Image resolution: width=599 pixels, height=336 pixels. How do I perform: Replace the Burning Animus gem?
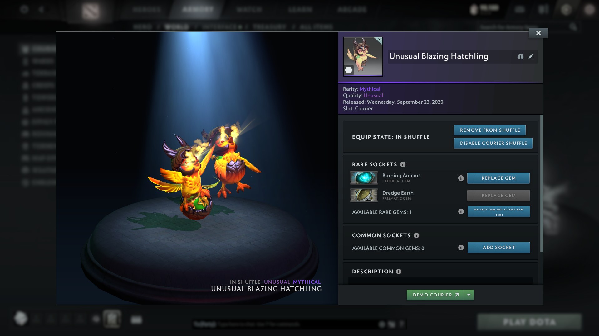pyautogui.click(x=498, y=178)
